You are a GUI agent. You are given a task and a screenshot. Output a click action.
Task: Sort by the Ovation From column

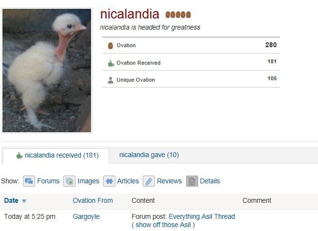point(93,200)
